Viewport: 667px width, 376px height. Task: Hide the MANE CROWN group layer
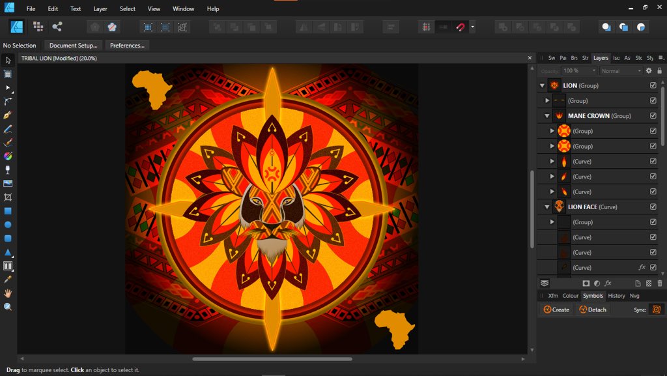click(653, 116)
